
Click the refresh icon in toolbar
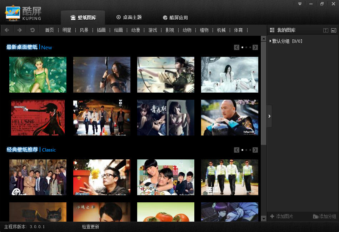(33, 30)
